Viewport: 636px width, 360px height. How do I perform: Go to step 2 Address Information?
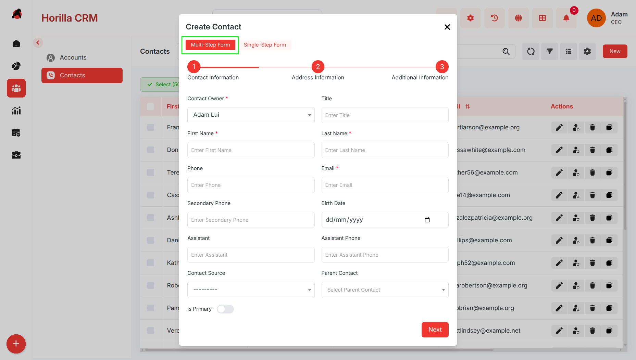click(318, 67)
